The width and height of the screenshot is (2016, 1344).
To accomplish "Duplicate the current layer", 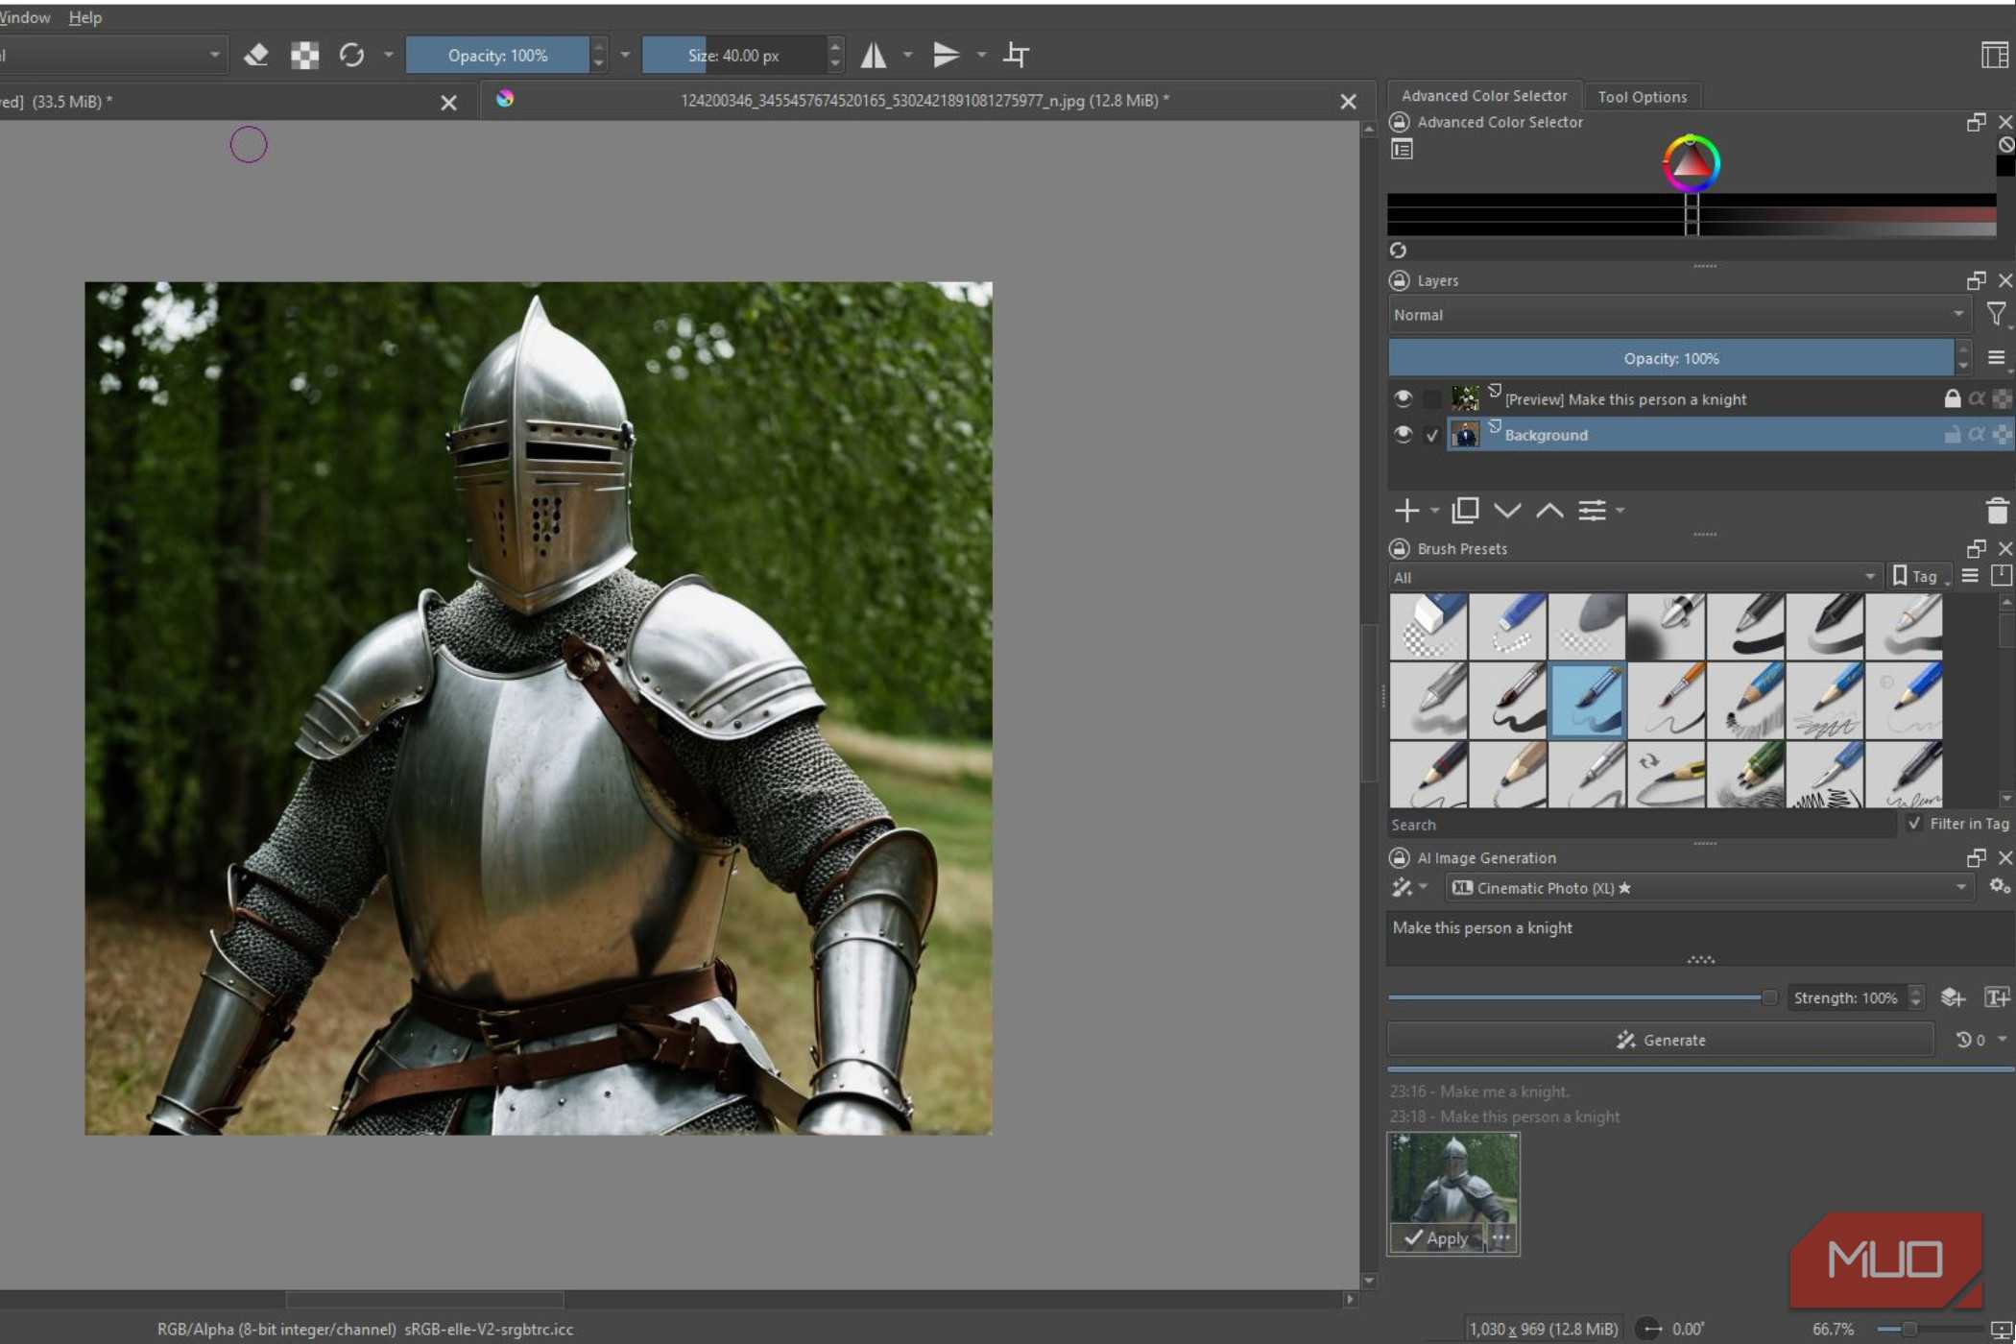I will pyautogui.click(x=1465, y=510).
